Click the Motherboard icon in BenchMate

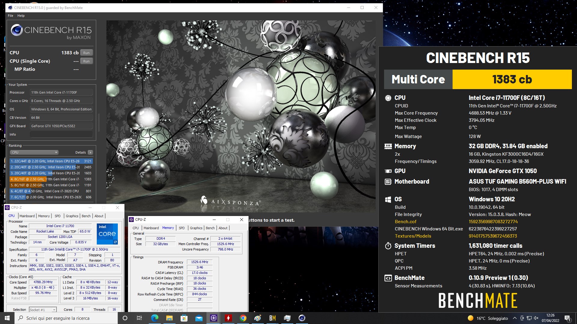coord(388,181)
